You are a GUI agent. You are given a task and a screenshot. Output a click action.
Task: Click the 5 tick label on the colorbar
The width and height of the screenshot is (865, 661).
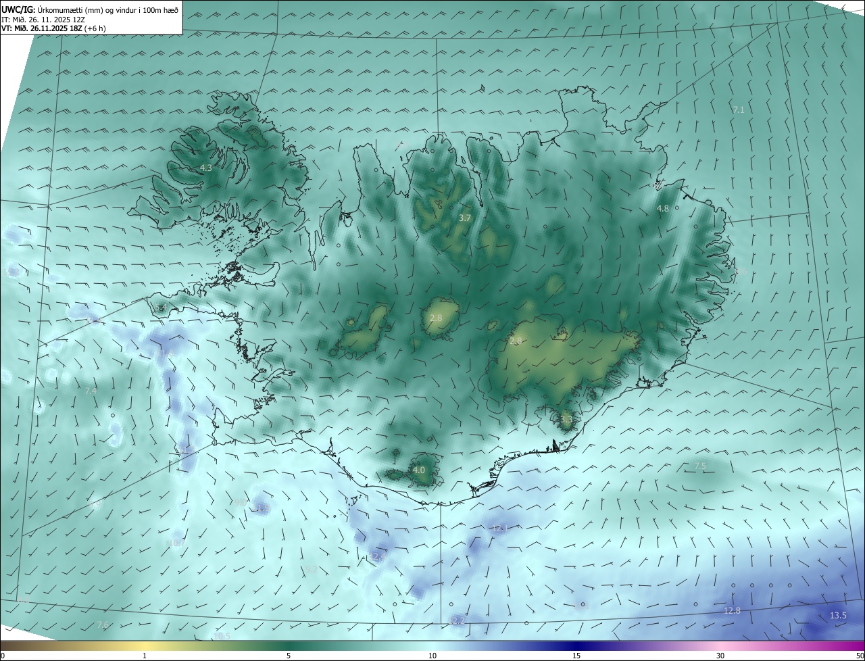289,656
